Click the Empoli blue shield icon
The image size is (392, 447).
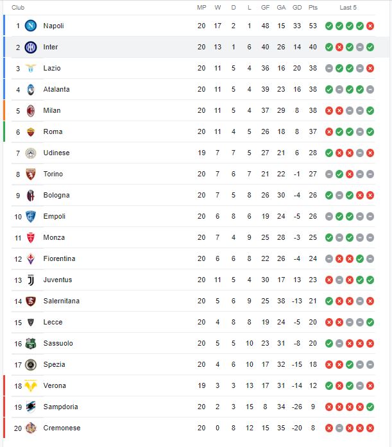tap(31, 216)
